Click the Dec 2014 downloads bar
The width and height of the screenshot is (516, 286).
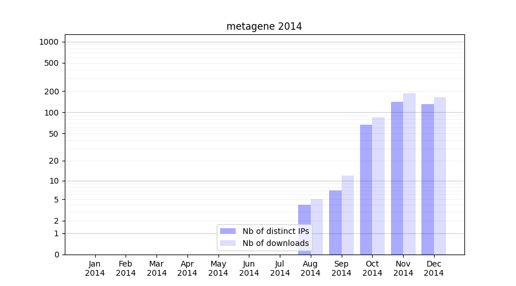click(x=440, y=176)
